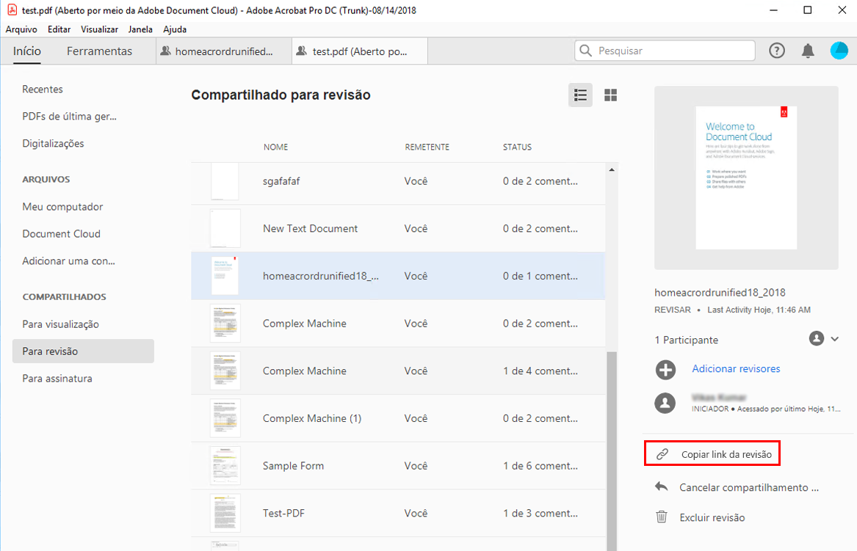Click the Acrobat PDF icon in title bar
Viewport: 857px width, 551px height.
pyautogui.click(x=12, y=10)
